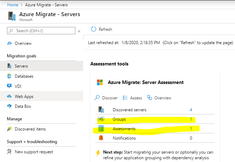
Task: Select Servers under Migration goals
Action: tap(41, 66)
